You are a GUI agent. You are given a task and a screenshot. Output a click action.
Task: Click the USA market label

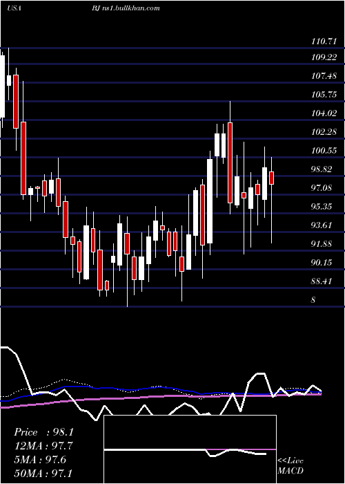point(14,8)
